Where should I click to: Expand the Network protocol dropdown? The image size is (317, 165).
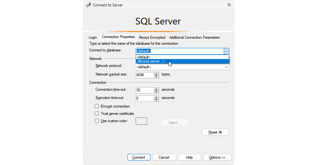(226, 67)
